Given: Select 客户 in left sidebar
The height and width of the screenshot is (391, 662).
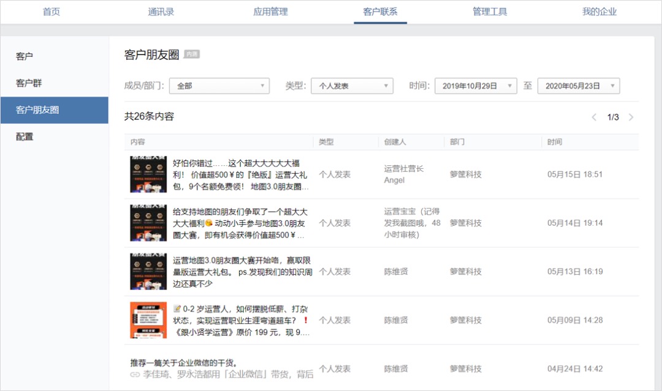Looking at the screenshot, I should click(x=55, y=56).
